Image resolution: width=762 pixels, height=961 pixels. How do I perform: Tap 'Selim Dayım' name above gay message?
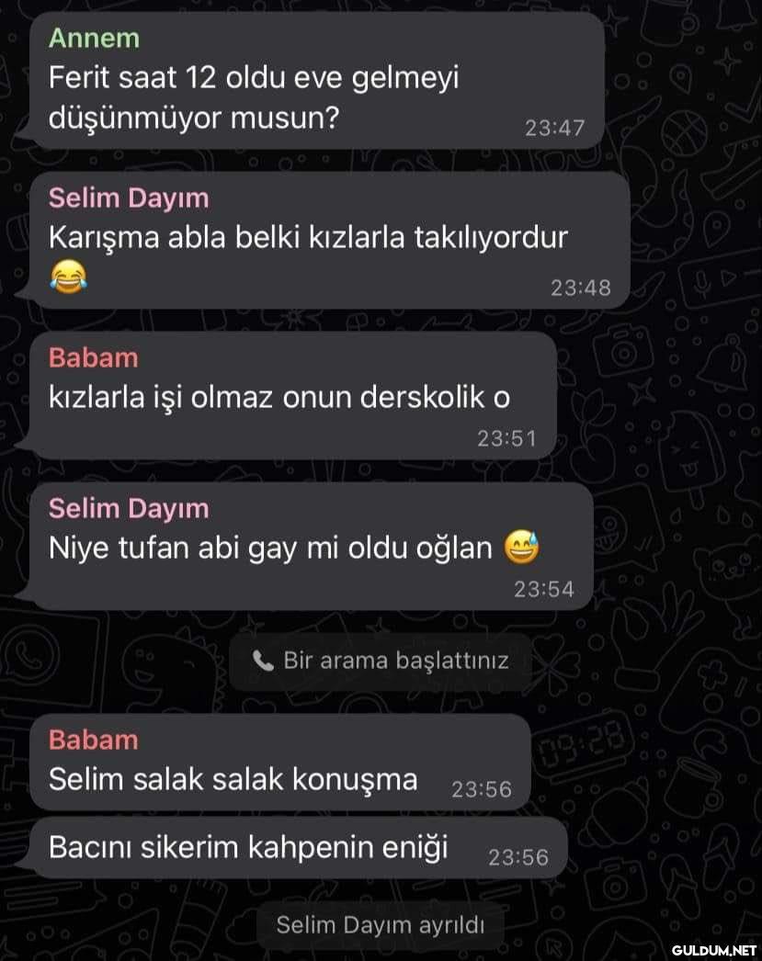pos(129,509)
